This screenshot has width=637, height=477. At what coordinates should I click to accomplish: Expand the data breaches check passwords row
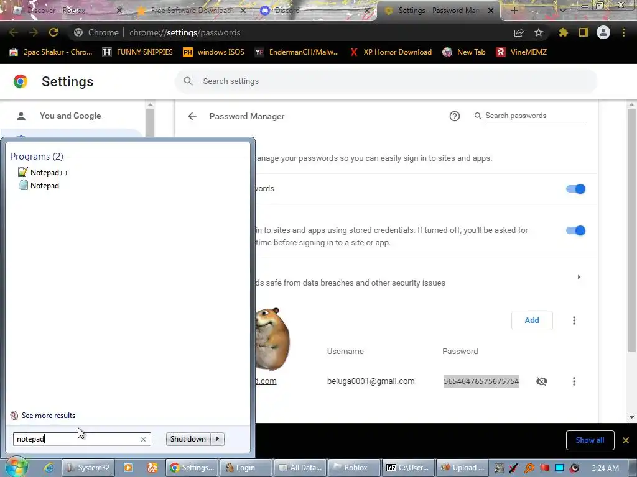coord(579,277)
